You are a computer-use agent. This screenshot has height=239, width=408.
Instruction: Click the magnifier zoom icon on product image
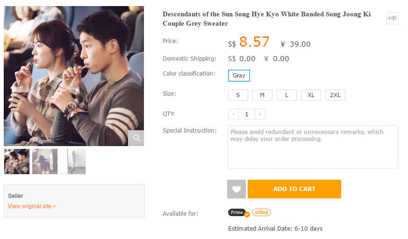click(136, 138)
